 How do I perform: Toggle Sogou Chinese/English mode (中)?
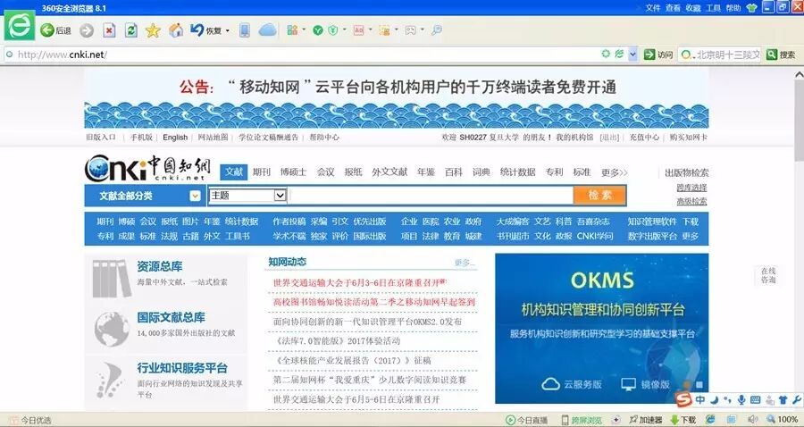pyautogui.click(x=699, y=400)
